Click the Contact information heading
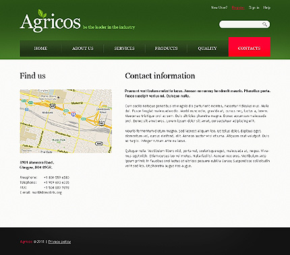Image resolution: width=290 pixels, height=255 pixels. [160, 76]
